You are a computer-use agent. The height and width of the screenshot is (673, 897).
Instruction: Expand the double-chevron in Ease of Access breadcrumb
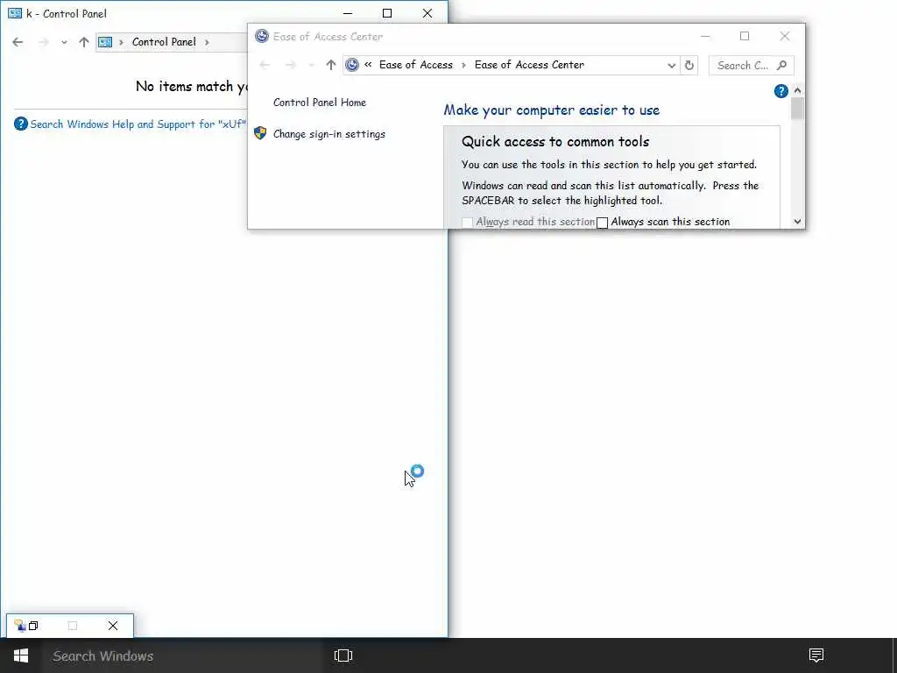[368, 65]
